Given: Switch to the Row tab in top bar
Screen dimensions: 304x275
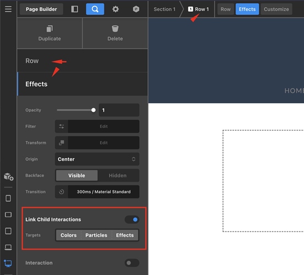Looking at the screenshot, I should pyautogui.click(x=226, y=9).
